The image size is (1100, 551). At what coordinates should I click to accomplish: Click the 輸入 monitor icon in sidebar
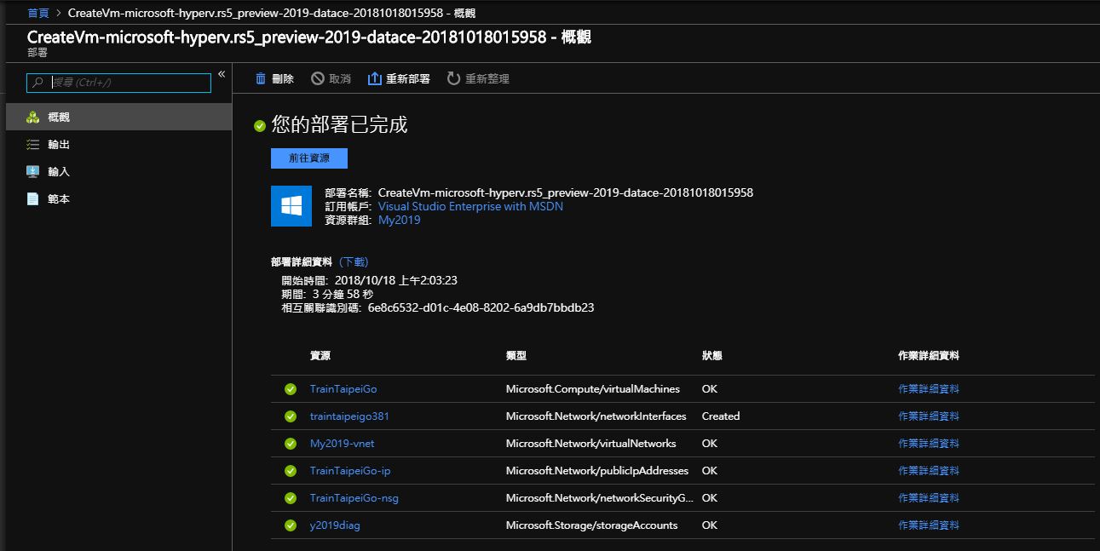tap(33, 171)
